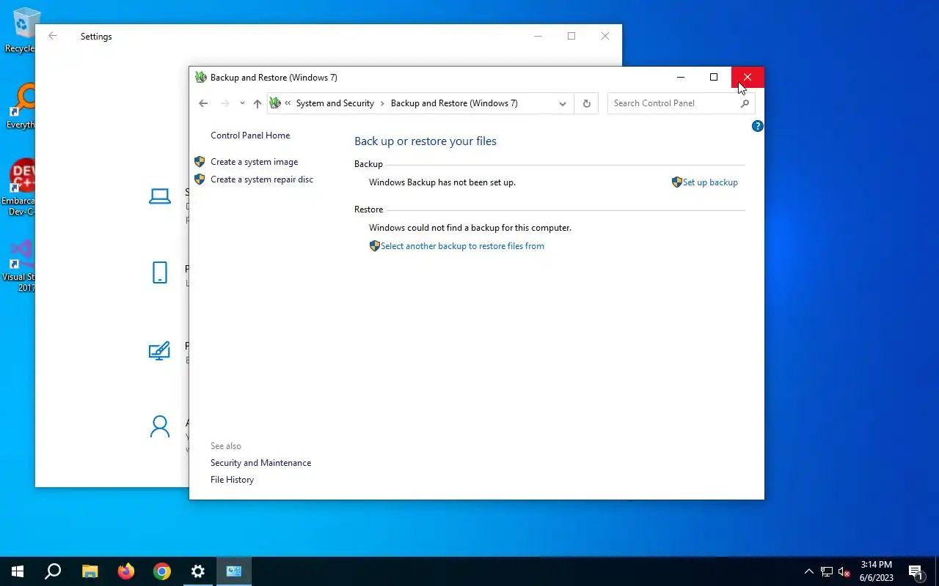Image resolution: width=939 pixels, height=586 pixels.
Task: Switch to Control Panel taskbar button
Action: pyautogui.click(x=234, y=571)
